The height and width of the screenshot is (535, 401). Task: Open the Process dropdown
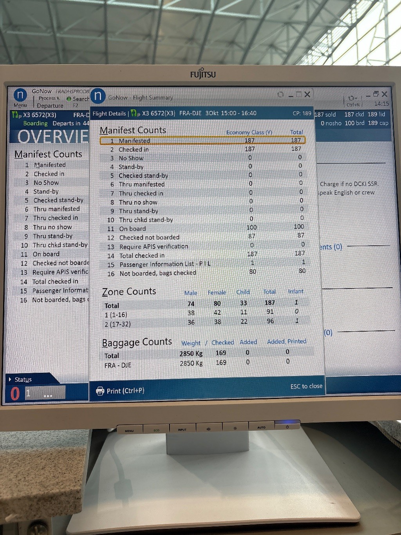pyautogui.click(x=49, y=98)
